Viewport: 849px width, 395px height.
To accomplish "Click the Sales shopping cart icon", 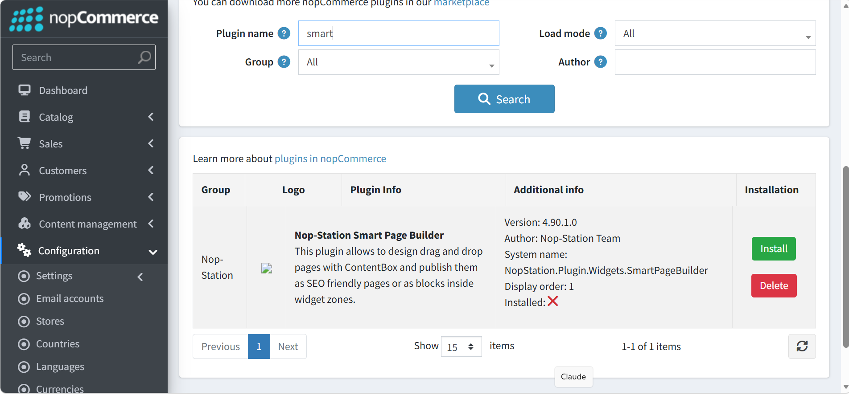I will tap(25, 143).
